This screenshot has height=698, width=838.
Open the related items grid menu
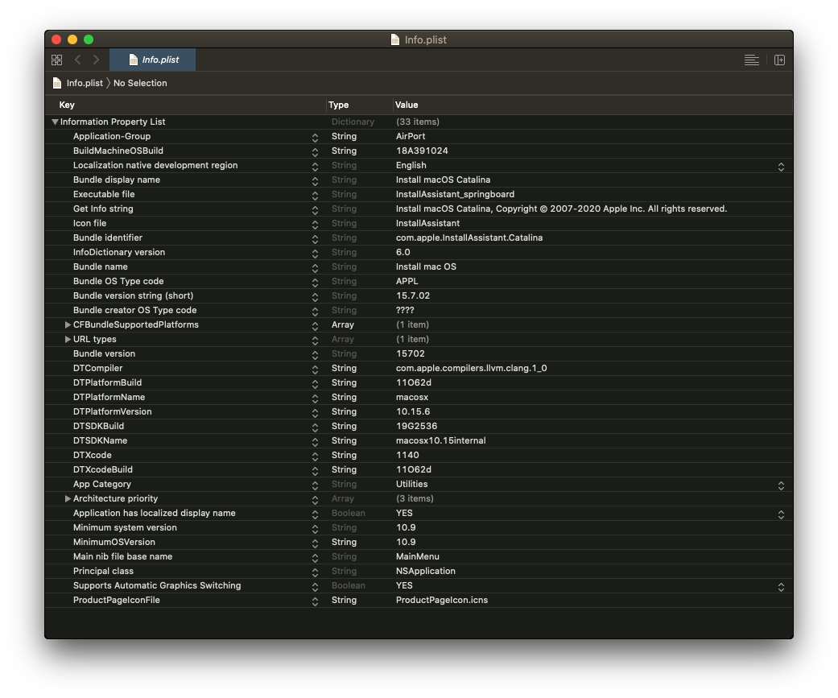click(56, 60)
